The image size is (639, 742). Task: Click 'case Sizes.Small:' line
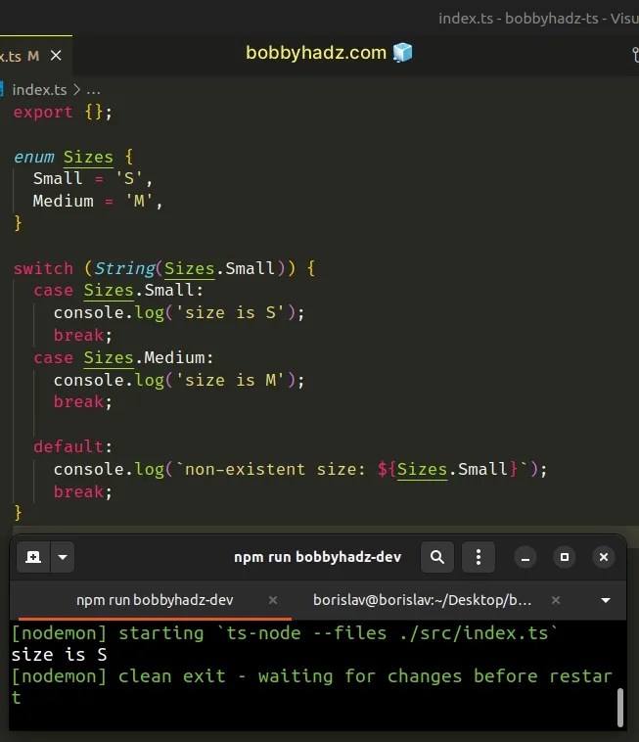coord(118,290)
